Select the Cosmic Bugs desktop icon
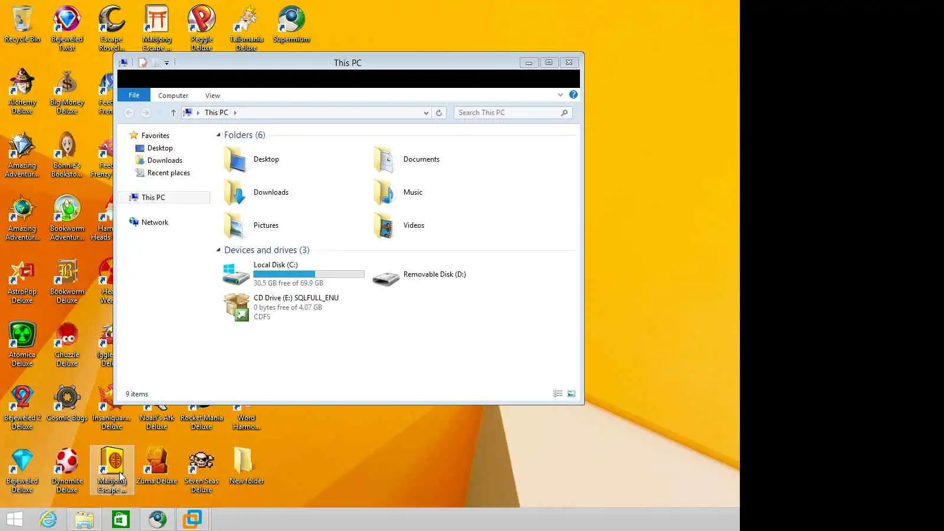The height and width of the screenshot is (531, 944). click(67, 404)
